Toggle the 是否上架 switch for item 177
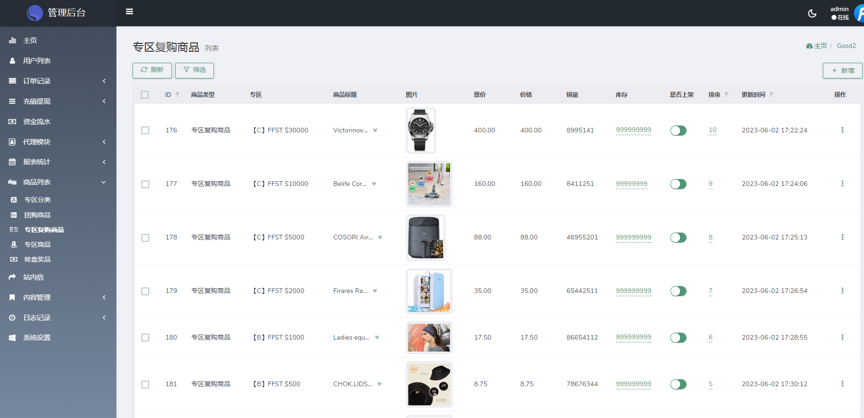The height and width of the screenshot is (418, 864). tap(678, 184)
